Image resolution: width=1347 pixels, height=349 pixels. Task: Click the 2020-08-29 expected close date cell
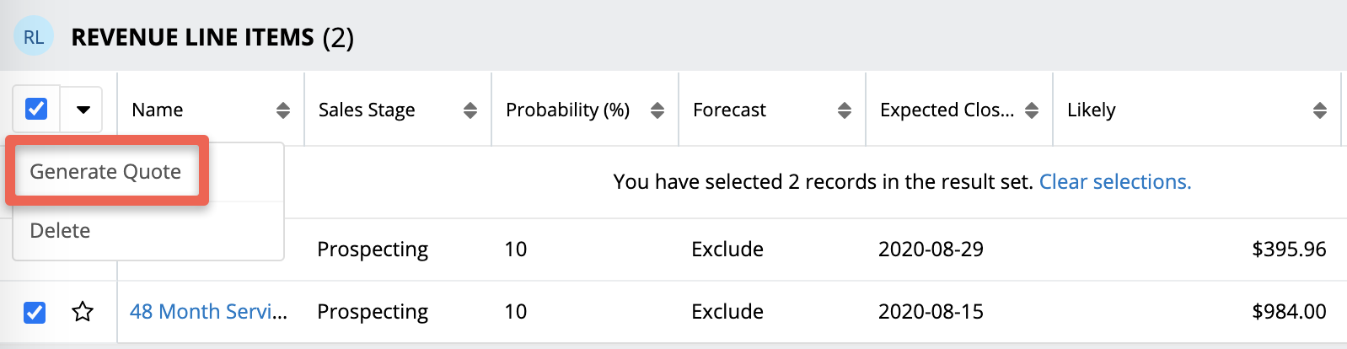[x=931, y=250]
